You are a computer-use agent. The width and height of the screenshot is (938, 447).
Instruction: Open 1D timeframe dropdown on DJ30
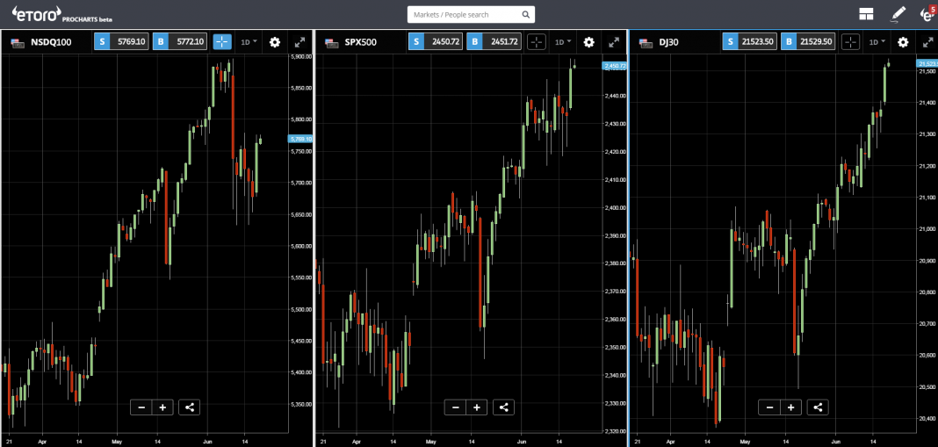(877, 42)
